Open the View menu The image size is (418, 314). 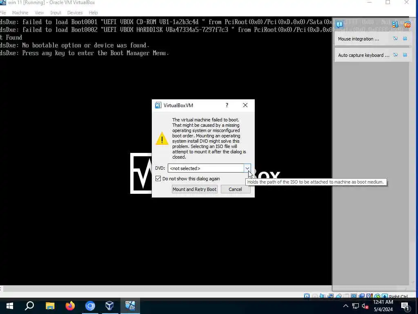(39, 13)
